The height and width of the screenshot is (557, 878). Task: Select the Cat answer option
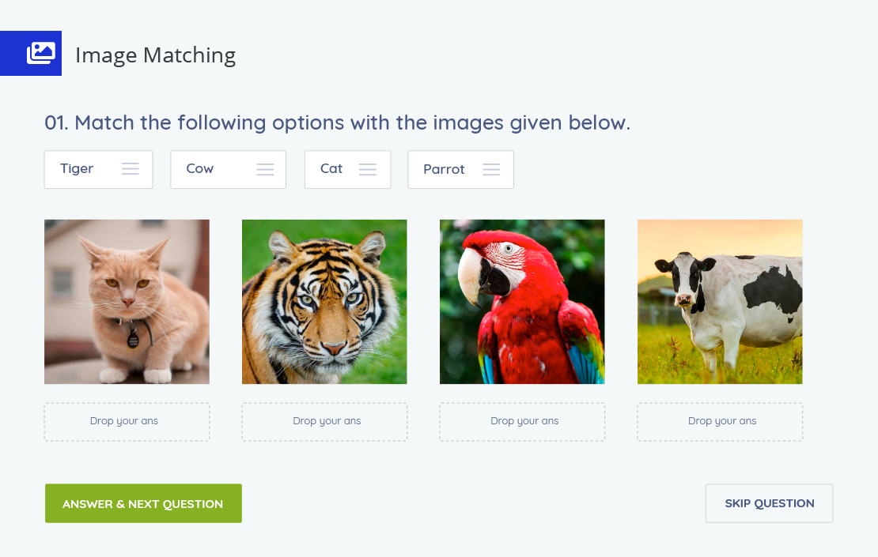coord(348,169)
